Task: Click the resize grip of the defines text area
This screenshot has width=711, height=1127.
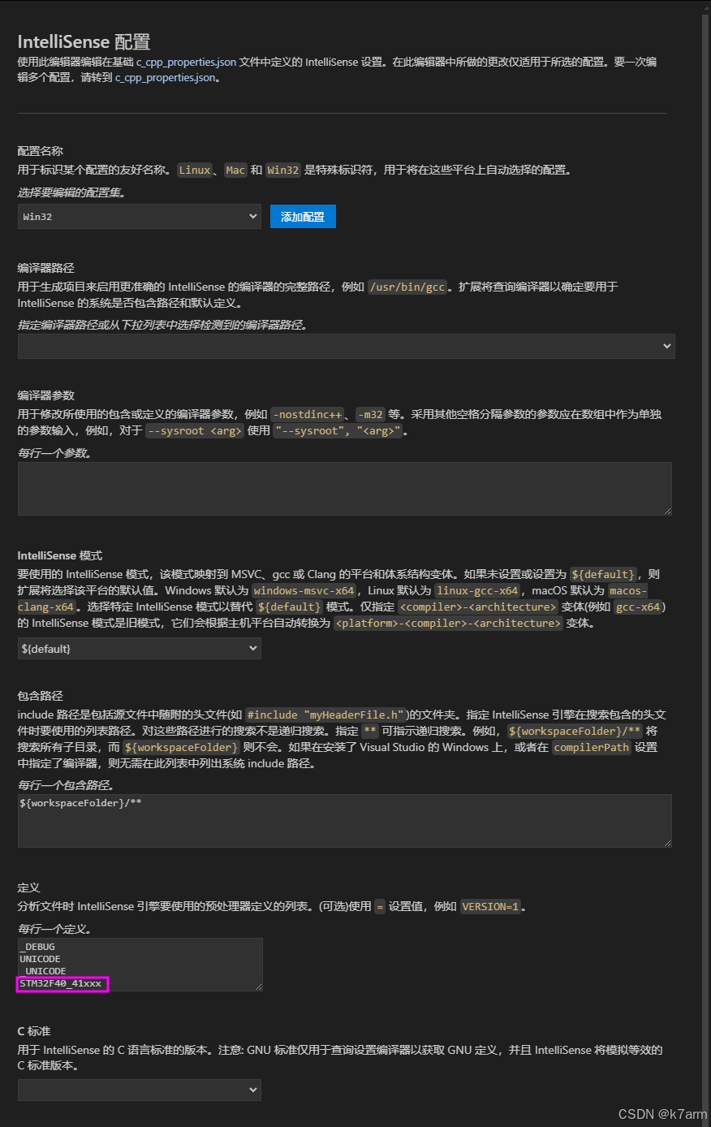Action: [258, 987]
